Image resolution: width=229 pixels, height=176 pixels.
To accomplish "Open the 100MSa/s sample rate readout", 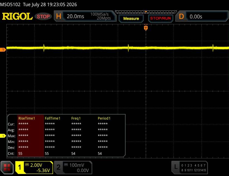I will (x=99, y=14).
